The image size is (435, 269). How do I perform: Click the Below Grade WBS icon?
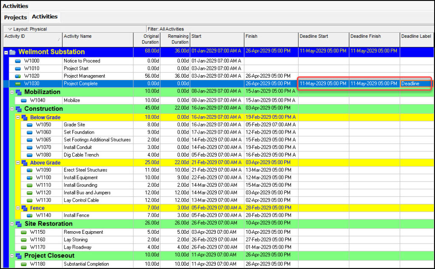[24, 118]
